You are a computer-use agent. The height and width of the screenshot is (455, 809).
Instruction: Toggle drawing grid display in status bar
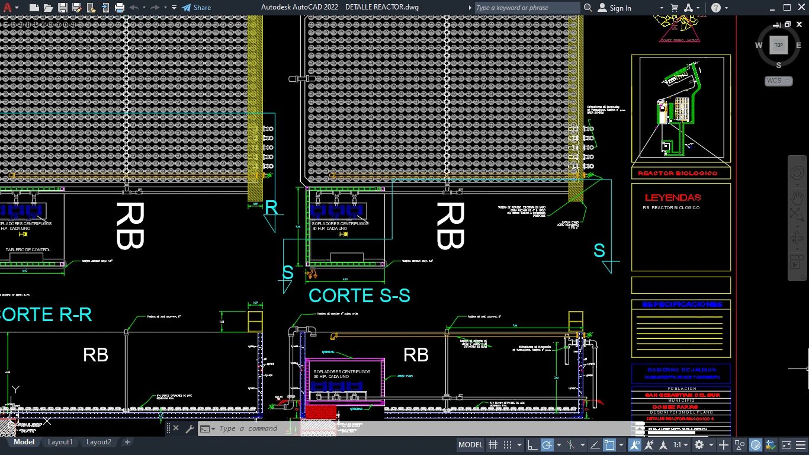click(492, 445)
